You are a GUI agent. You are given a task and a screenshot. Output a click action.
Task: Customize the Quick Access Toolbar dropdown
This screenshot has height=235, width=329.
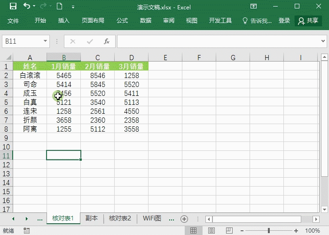(x=73, y=7)
